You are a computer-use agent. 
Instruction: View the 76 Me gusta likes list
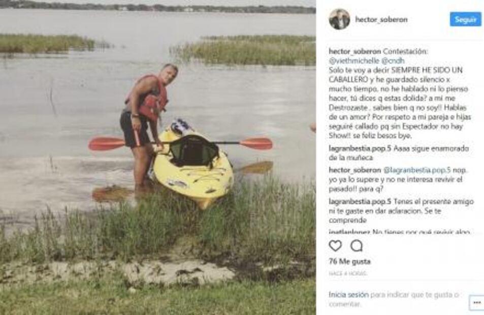coord(349,261)
